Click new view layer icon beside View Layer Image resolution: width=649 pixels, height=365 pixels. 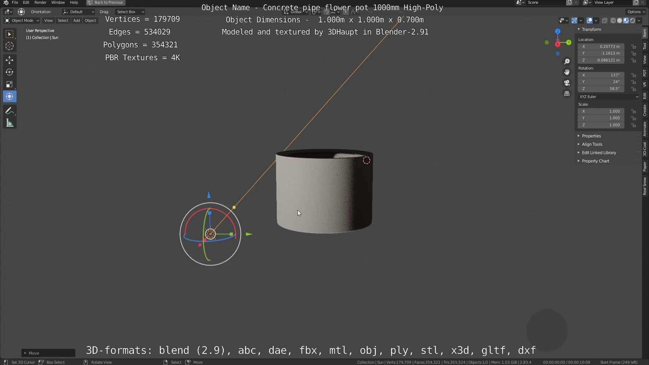point(636,3)
